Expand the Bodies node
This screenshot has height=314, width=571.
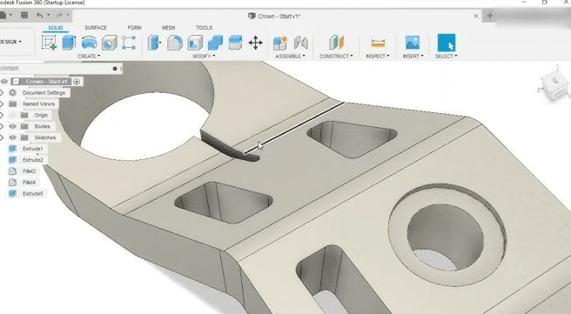coord(2,126)
